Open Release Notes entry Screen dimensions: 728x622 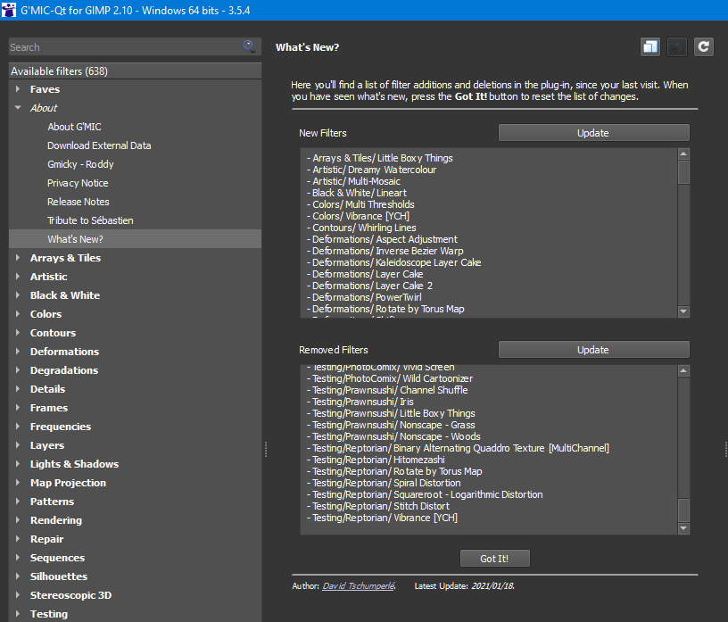pyautogui.click(x=79, y=202)
